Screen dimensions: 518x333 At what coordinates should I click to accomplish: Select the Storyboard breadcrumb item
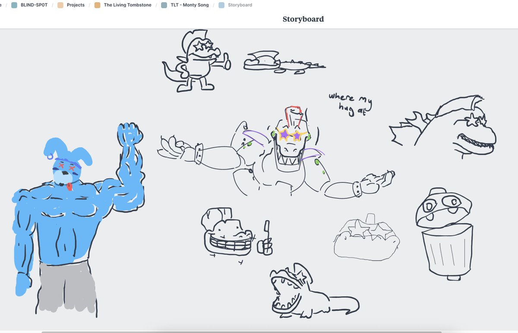click(x=240, y=5)
